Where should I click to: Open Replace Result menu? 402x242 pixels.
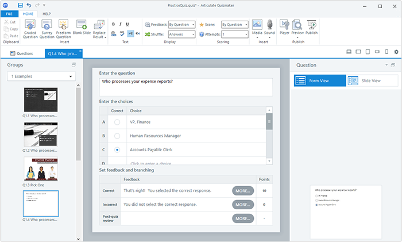coord(99,29)
